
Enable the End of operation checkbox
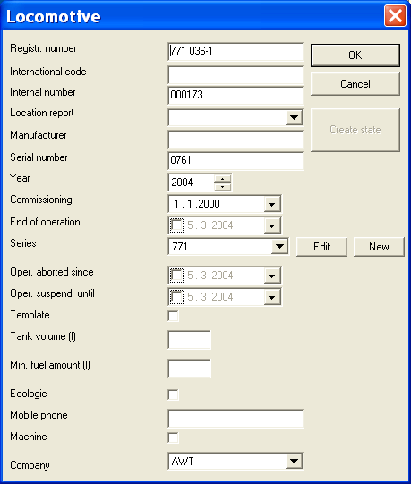(176, 225)
